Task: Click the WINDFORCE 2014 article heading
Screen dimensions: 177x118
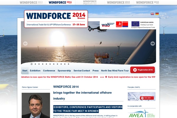Action: (66, 87)
